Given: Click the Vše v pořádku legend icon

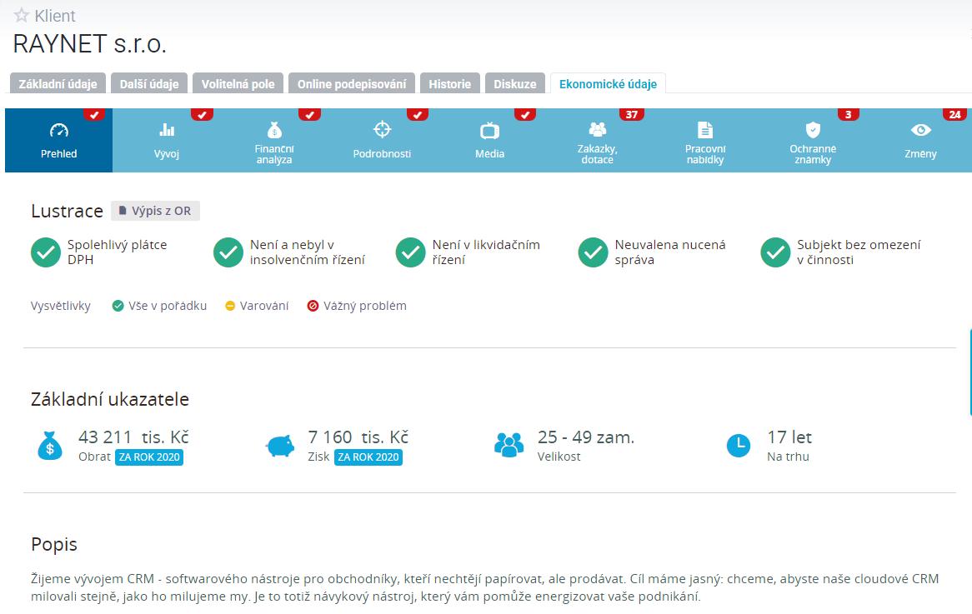Looking at the screenshot, I should pyautogui.click(x=118, y=306).
